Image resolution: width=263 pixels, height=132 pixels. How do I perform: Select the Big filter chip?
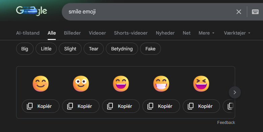pos(25,49)
